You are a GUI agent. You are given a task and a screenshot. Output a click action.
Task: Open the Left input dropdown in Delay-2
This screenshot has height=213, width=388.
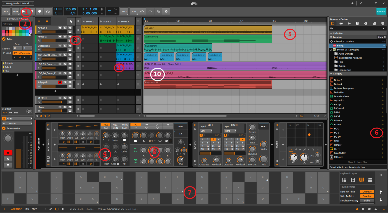(x=206, y=131)
